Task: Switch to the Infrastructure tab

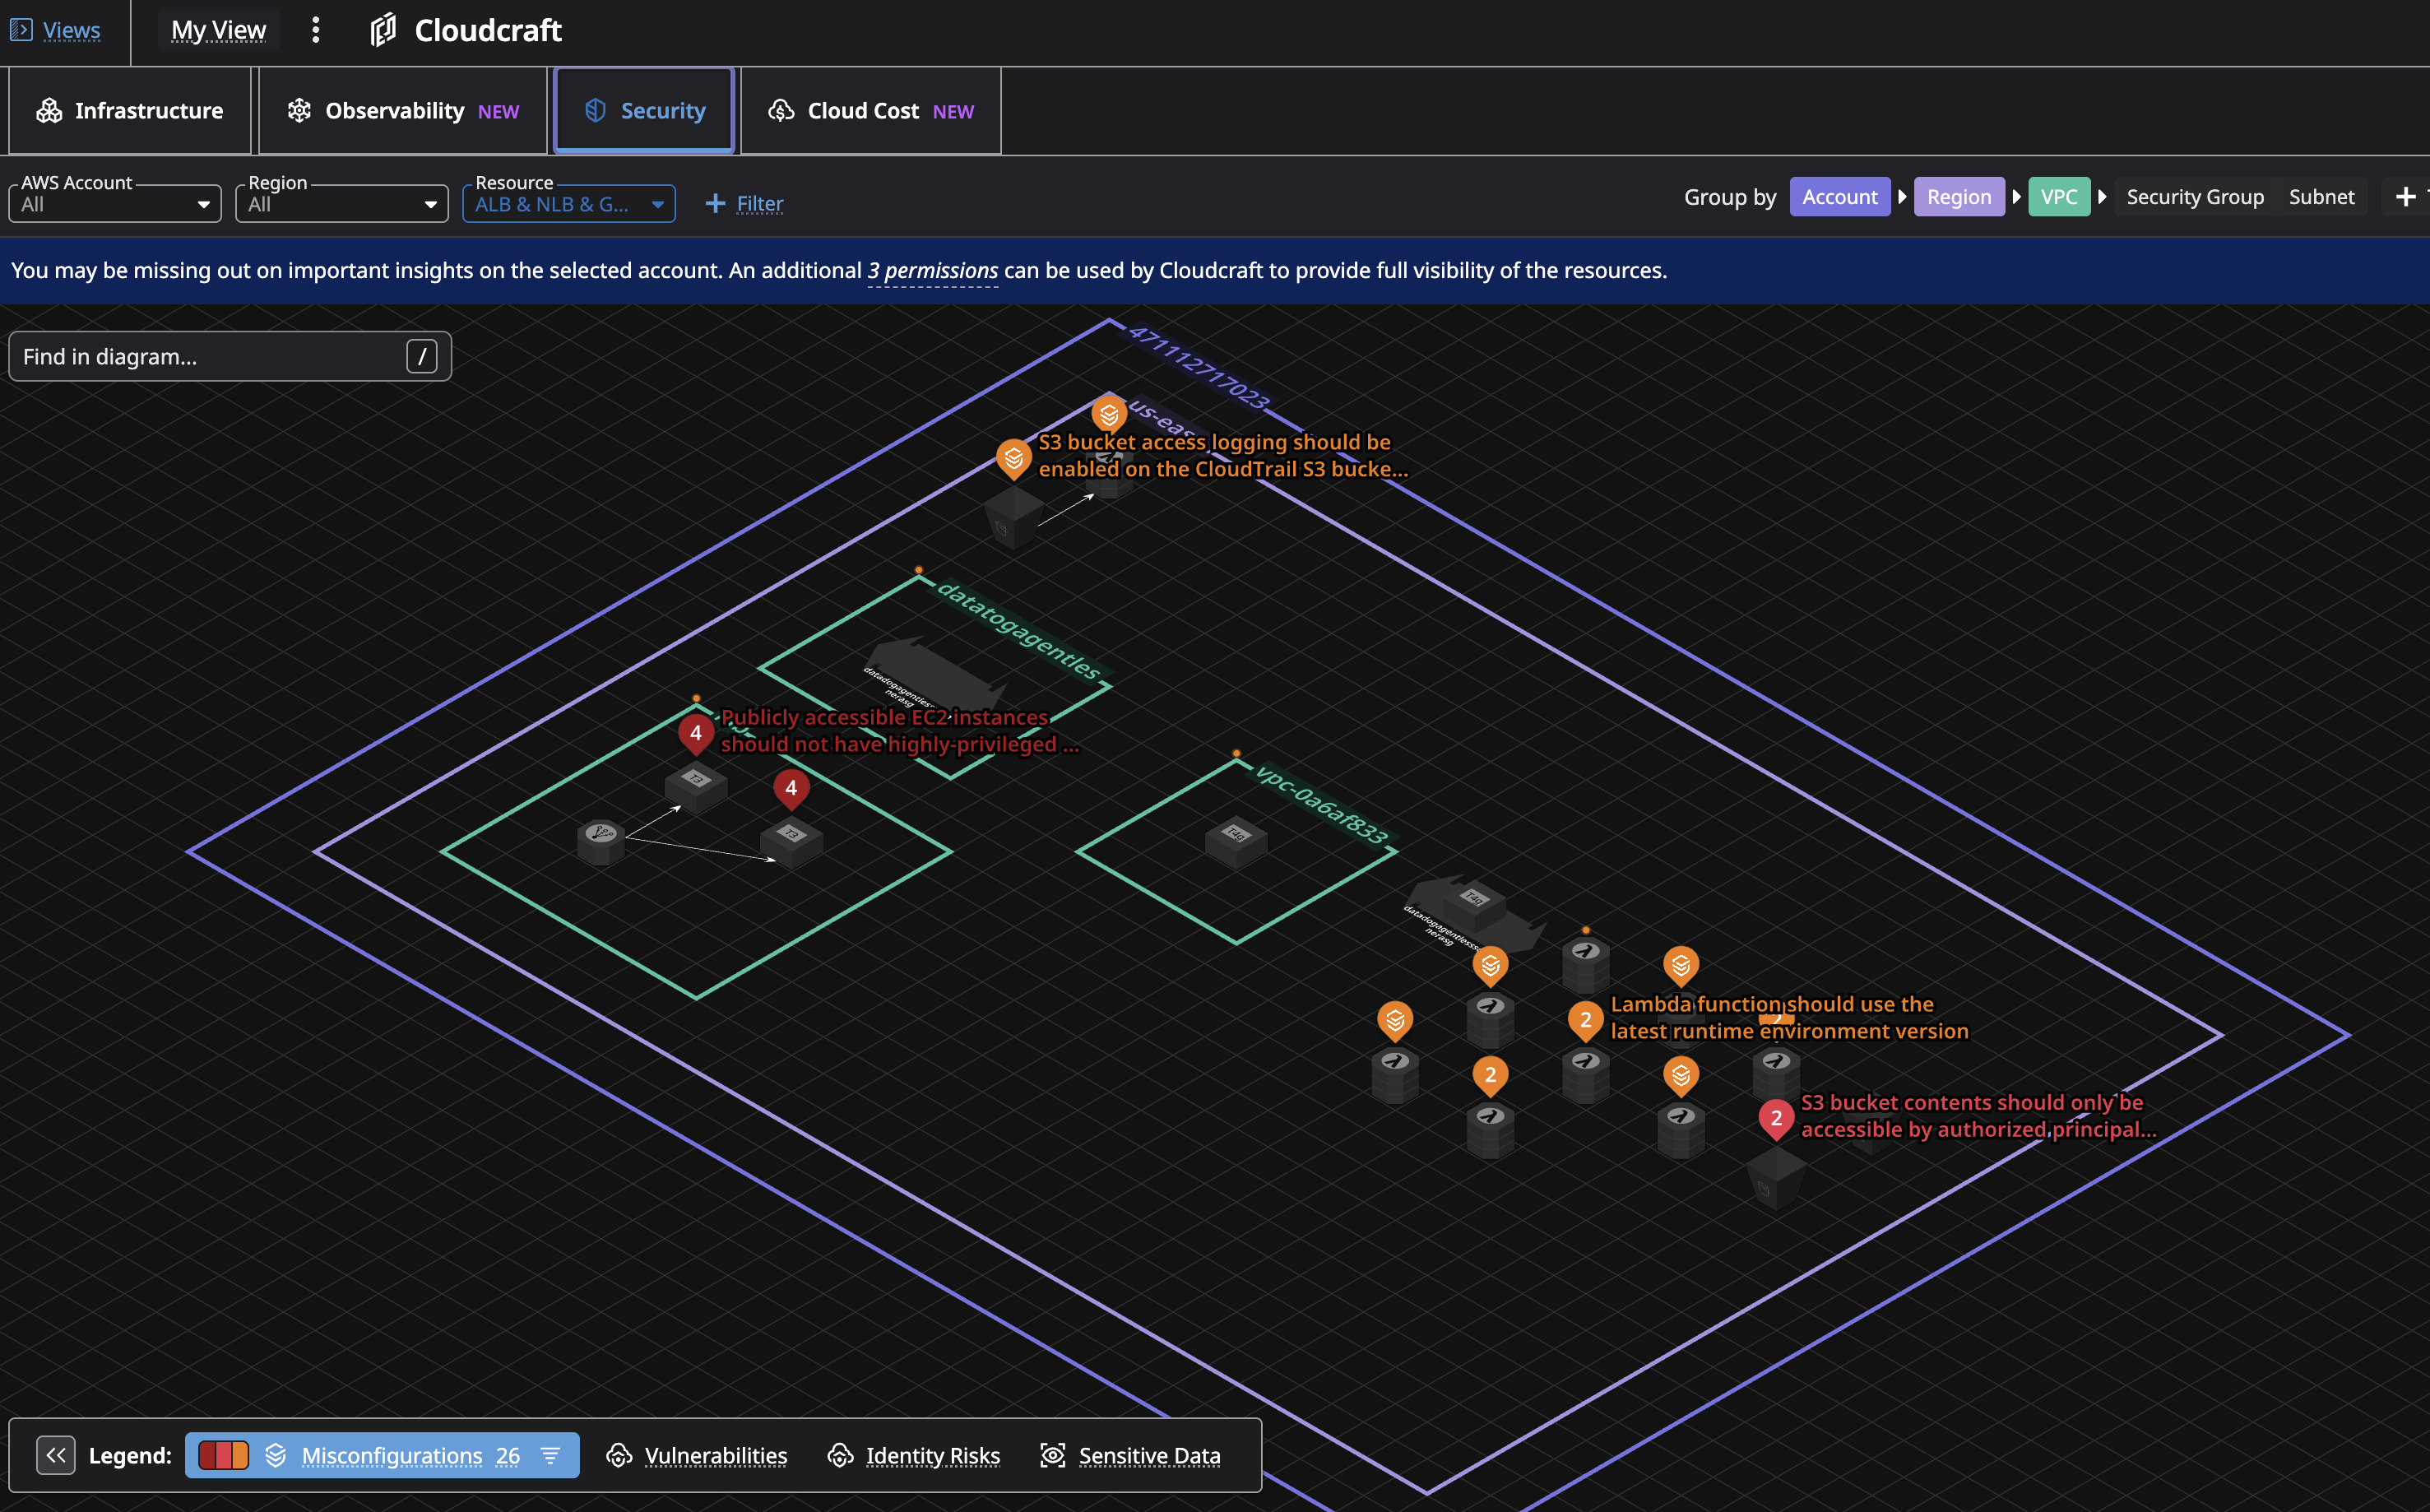Action: [x=130, y=110]
